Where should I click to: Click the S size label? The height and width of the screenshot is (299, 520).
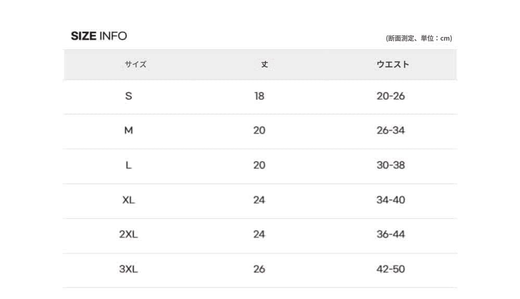(x=129, y=96)
